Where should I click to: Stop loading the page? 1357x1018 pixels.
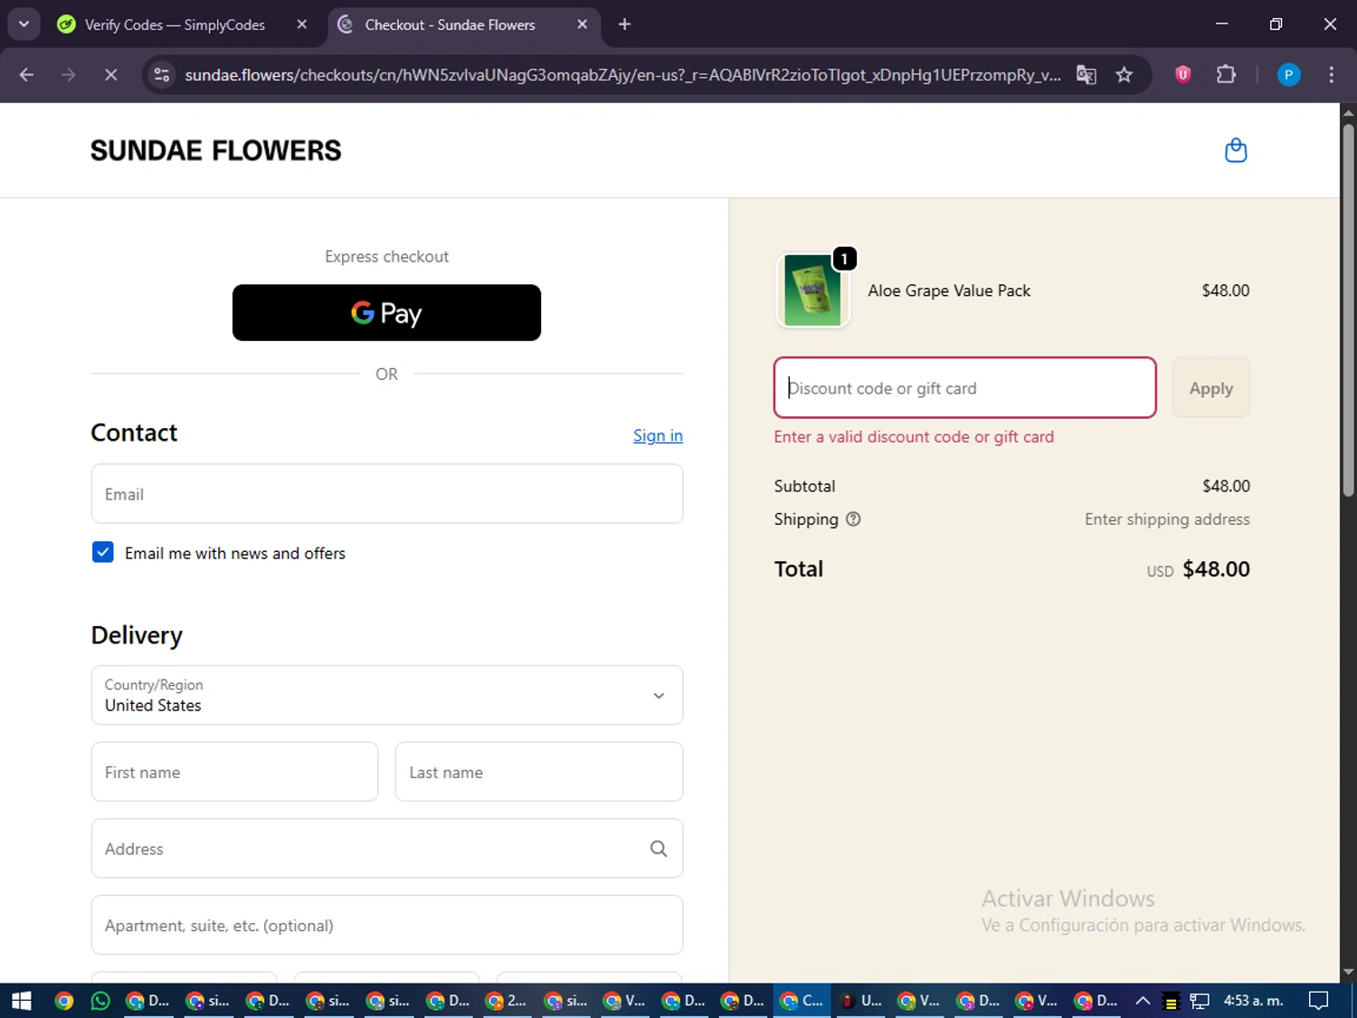[110, 75]
